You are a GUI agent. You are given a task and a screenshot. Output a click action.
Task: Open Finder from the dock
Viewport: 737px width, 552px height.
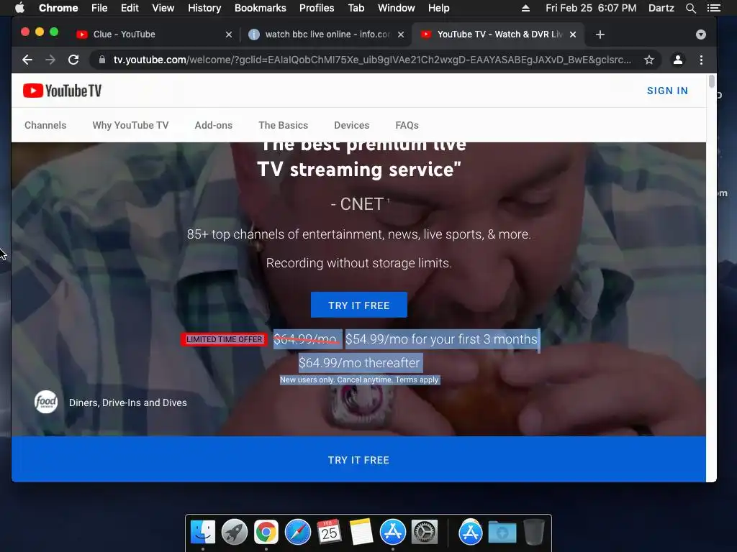(202, 533)
